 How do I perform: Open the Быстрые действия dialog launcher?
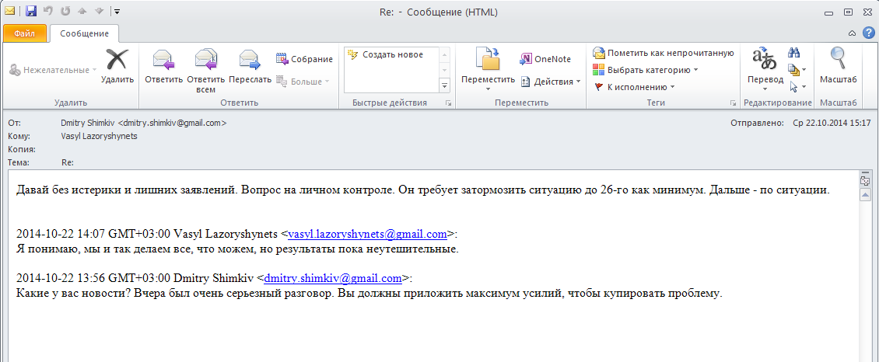tap(447, 103)
